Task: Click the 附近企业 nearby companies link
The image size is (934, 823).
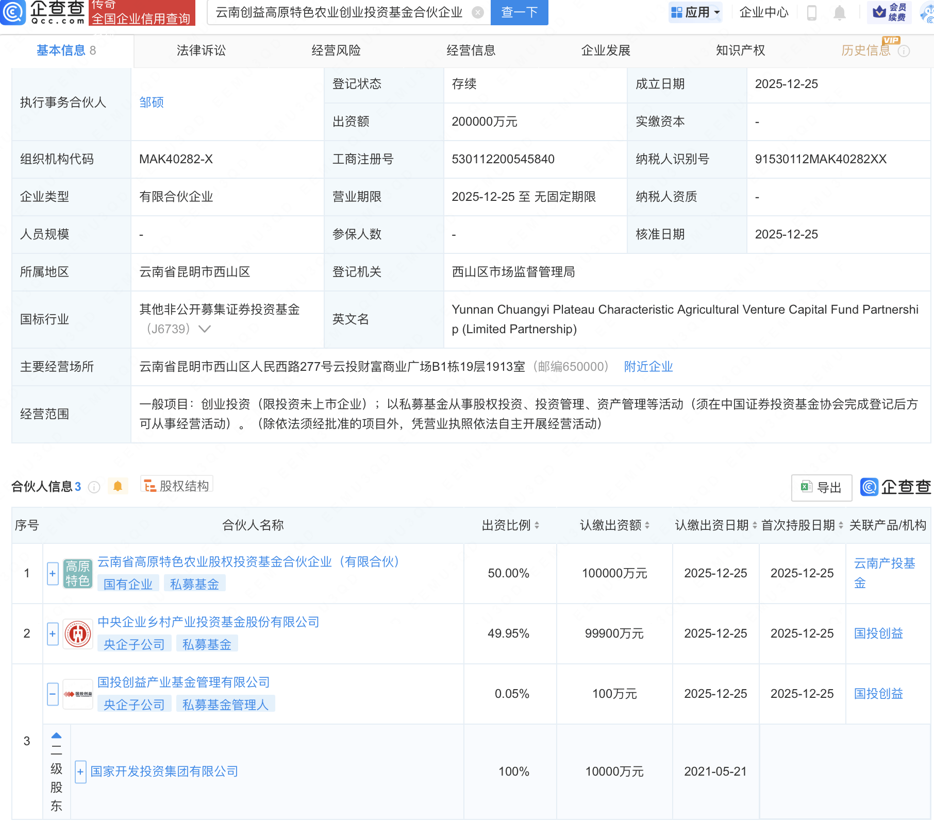Action: [x=648, y=367]
